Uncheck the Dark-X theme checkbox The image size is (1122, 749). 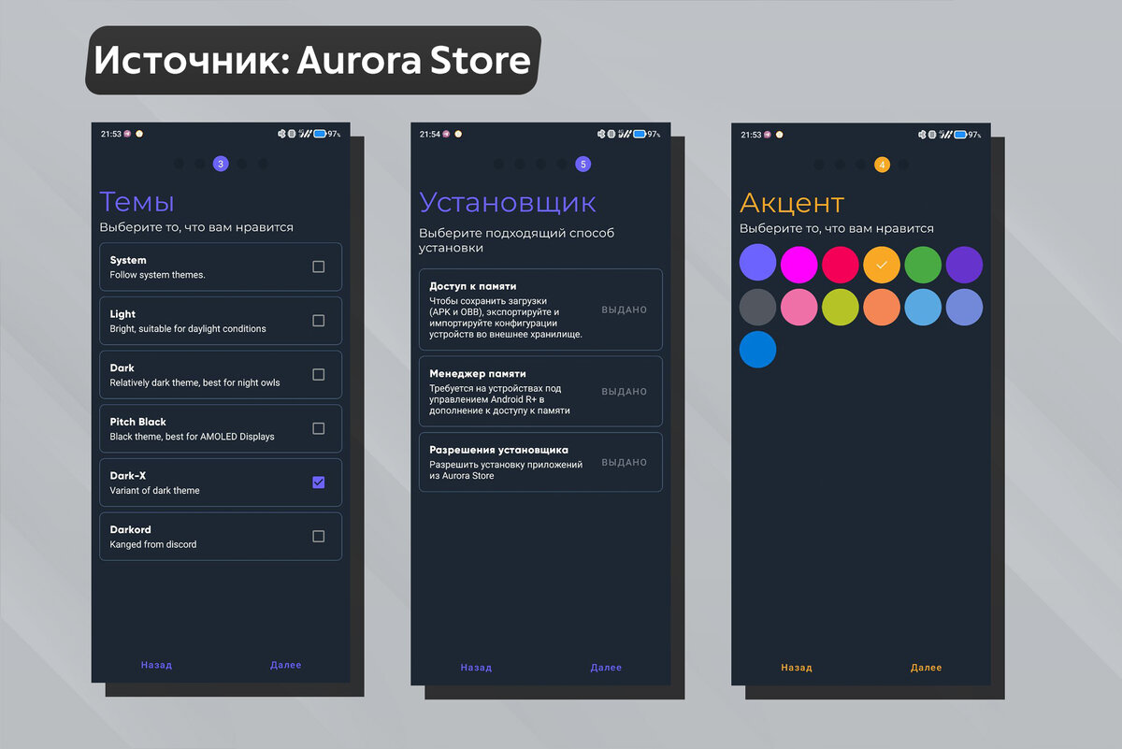[318, 483]
